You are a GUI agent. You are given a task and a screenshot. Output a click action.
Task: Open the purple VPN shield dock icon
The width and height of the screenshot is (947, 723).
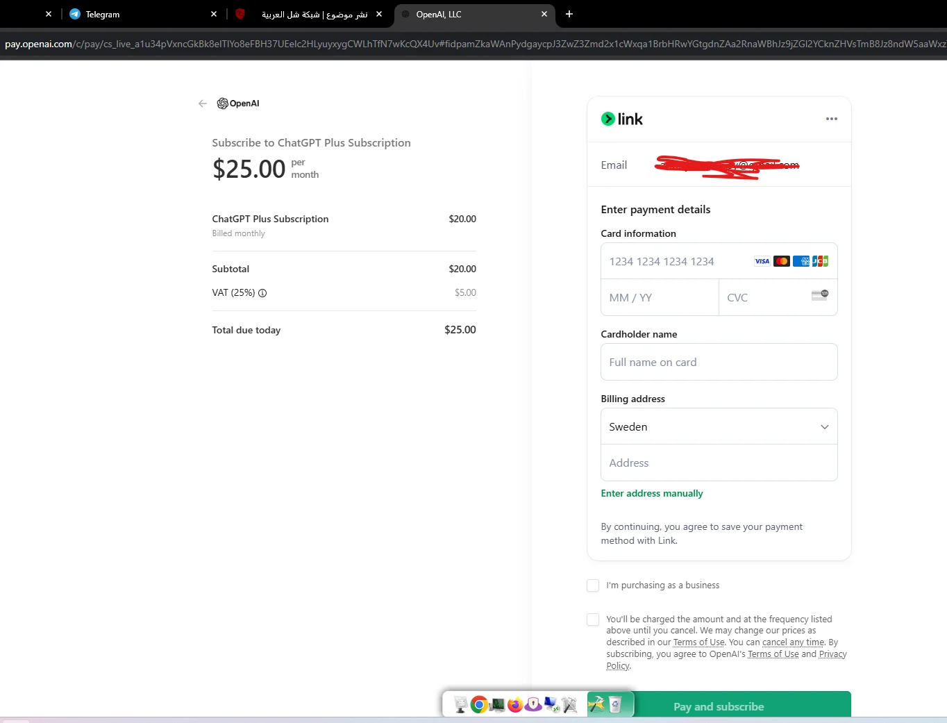[533, 705]
